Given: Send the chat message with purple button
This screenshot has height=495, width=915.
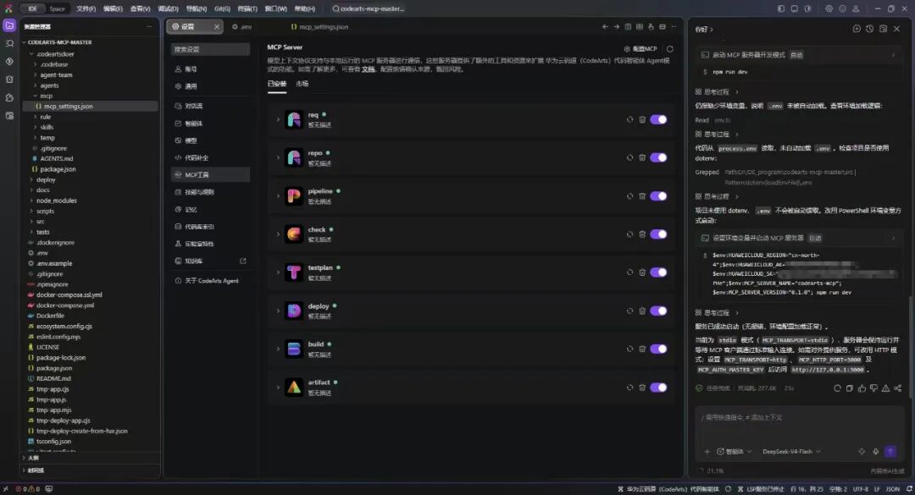Looking at the screenshot, I should click(x=890, y=451).
